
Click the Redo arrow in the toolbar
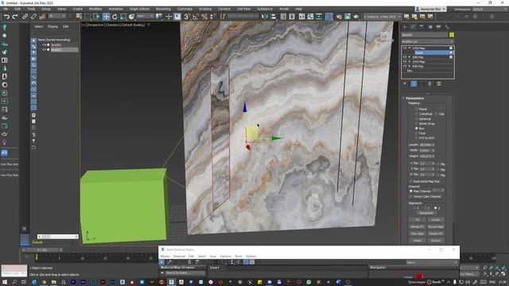click(x=15, y=17)
